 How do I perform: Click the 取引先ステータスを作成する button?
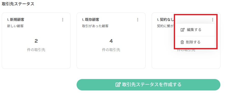point(148,85)
